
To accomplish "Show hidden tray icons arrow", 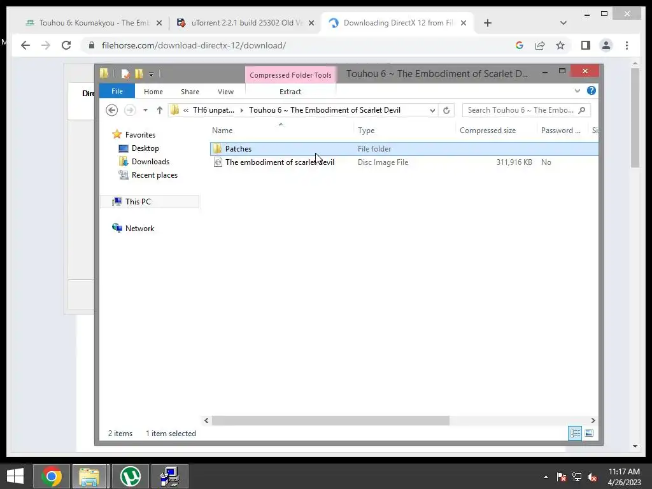I will [546, 477].
